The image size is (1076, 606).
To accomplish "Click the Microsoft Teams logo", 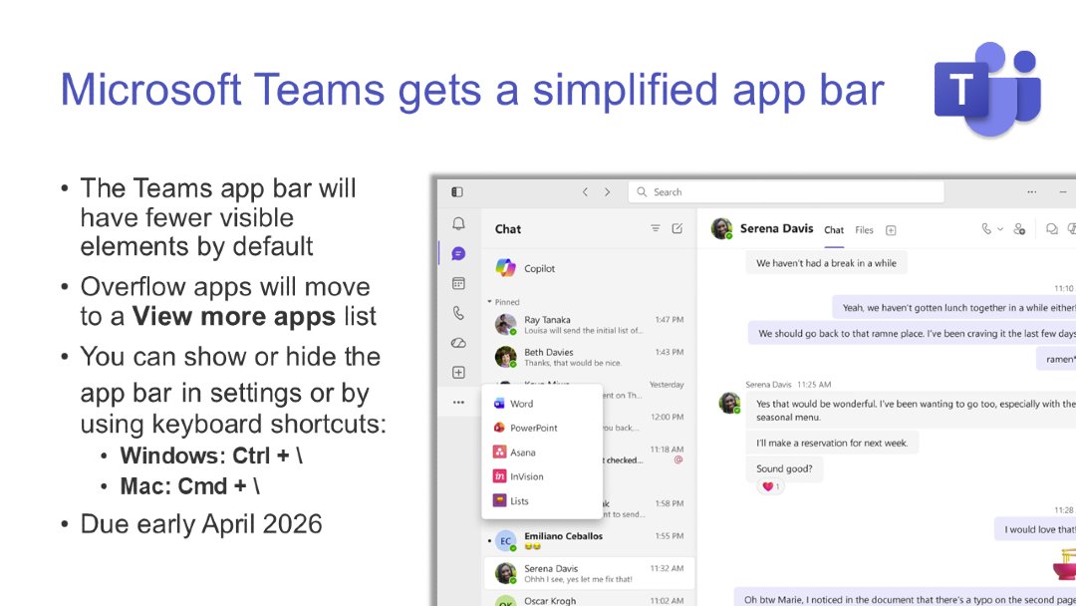I will pyautogui.click(x=987, y=90).
